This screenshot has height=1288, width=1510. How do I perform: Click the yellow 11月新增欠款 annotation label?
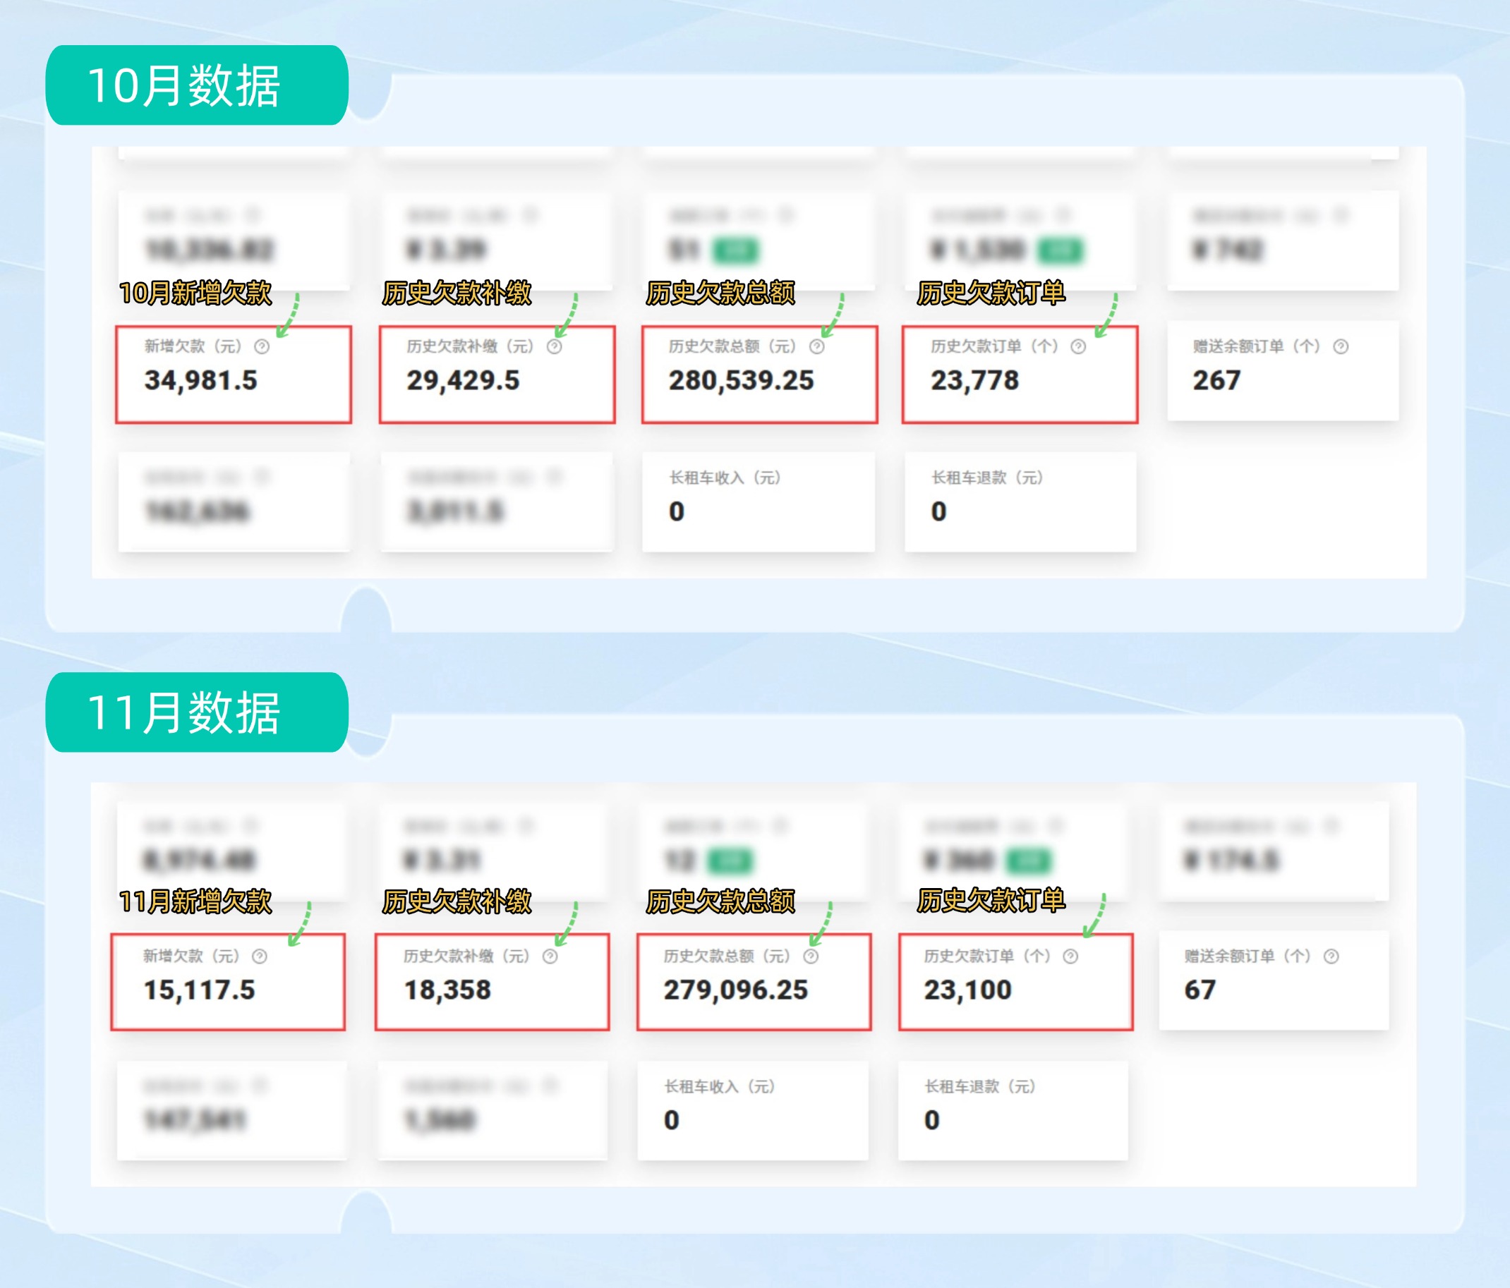pos(195,901)
